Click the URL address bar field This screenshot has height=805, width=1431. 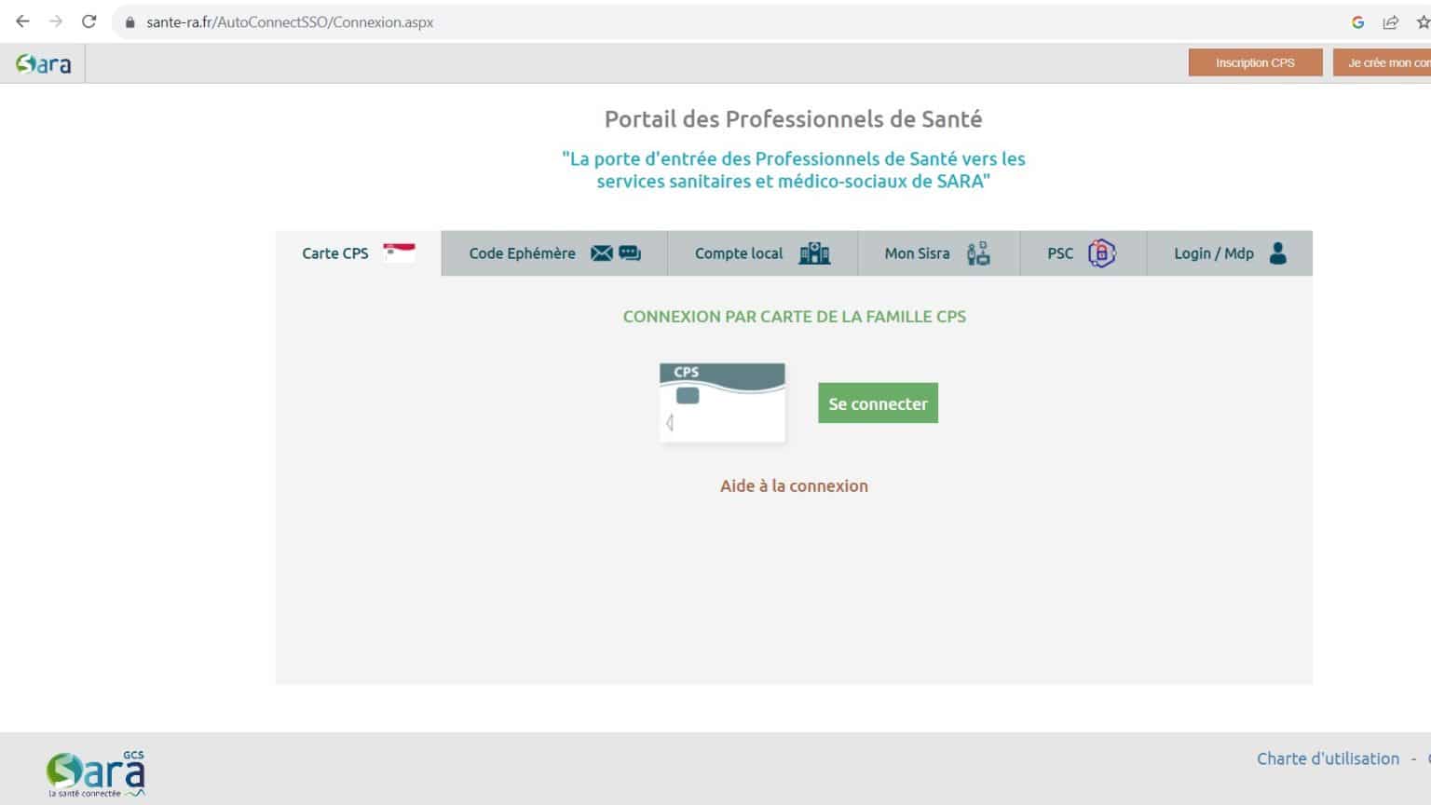[652, 22]
